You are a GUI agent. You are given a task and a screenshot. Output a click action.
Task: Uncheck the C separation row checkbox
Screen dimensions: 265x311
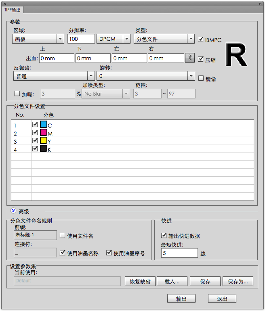tap(35, 125)
